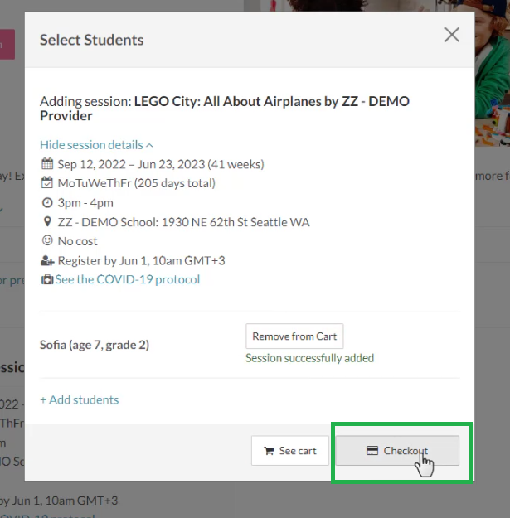
Task: Proceed with the Checkout button
Action: point(396,451)
